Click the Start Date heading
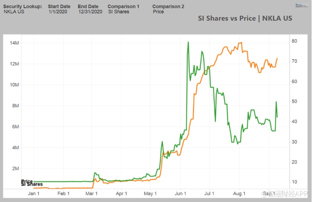 (x=59, y=6)
